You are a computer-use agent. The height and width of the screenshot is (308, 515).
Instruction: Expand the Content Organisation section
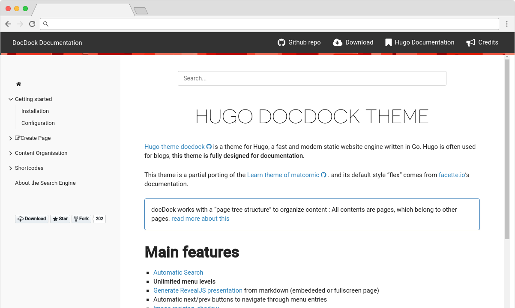[11, 153]
